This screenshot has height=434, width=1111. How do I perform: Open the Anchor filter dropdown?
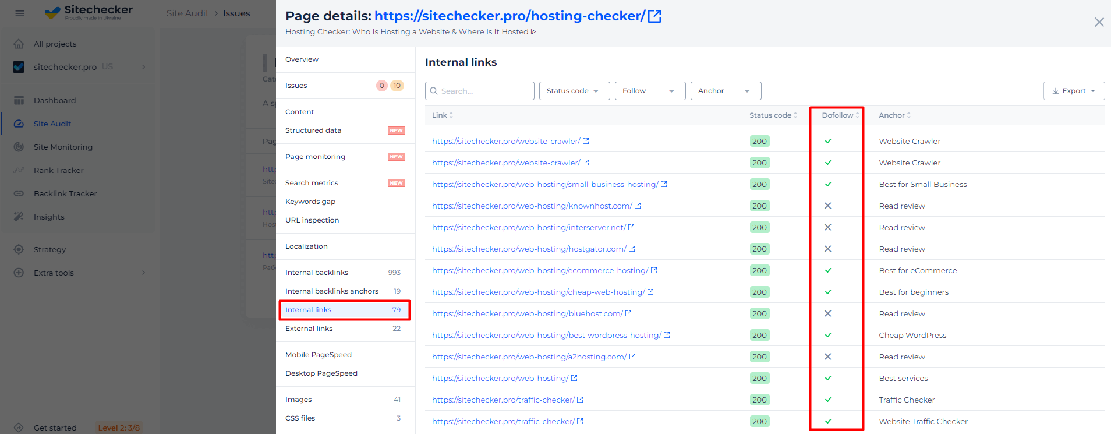726,91
